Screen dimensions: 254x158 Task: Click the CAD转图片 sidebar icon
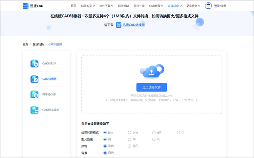pos(35,79)
